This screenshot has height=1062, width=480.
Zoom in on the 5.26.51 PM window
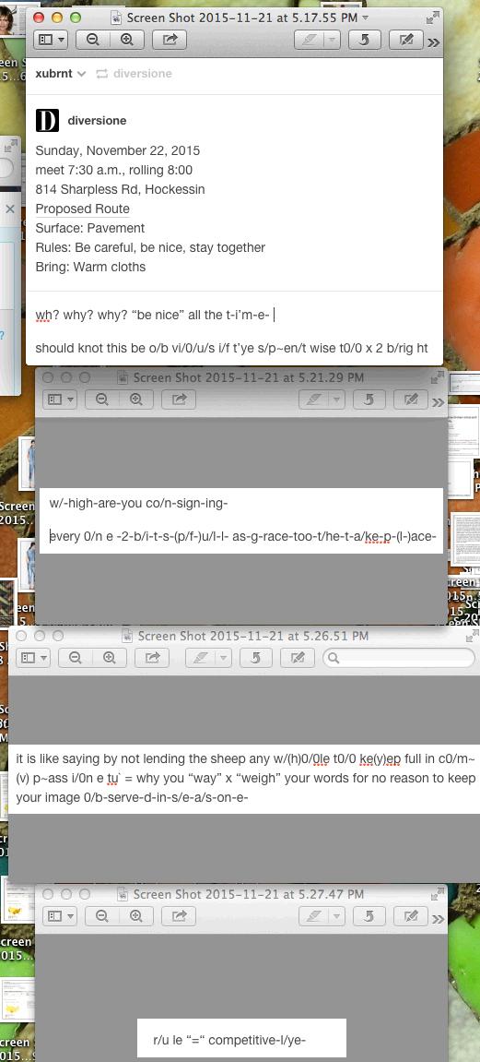(x=109, y=657)
